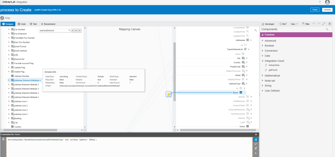335x157 pixels.
Task: Click the maximize mapper view icon
Action: click(x=324, y=24)
